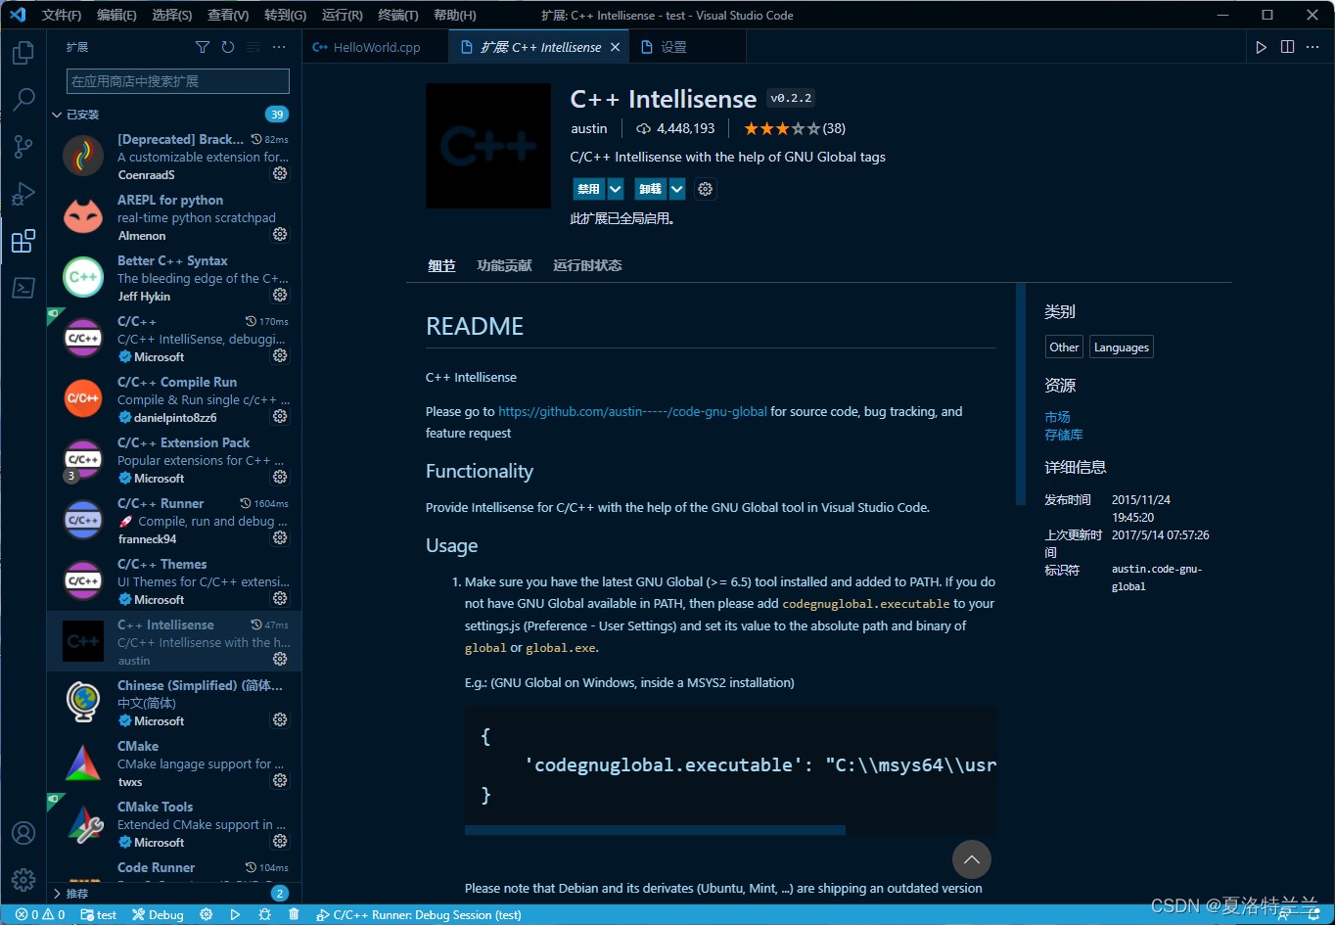1335x925 pixels.
Task: Click the star rating (38) in header
Action: [794, 128]
